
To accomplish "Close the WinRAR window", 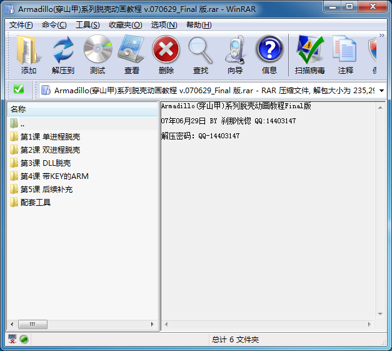I will pyautogui.click(x=373, y=6).
